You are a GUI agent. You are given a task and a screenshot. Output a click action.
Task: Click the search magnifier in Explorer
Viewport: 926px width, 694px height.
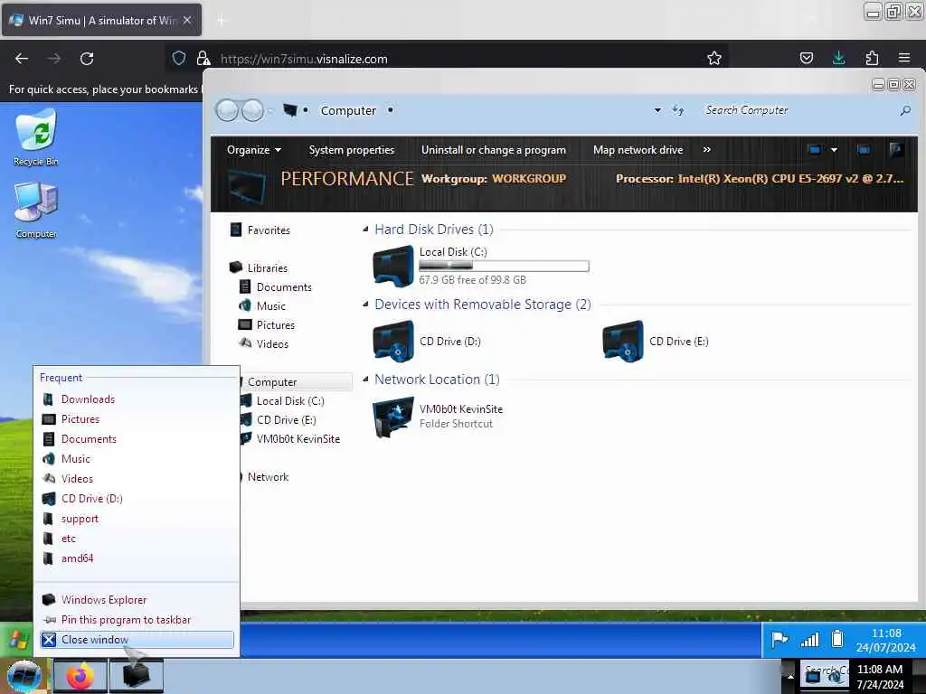[904, 110]
